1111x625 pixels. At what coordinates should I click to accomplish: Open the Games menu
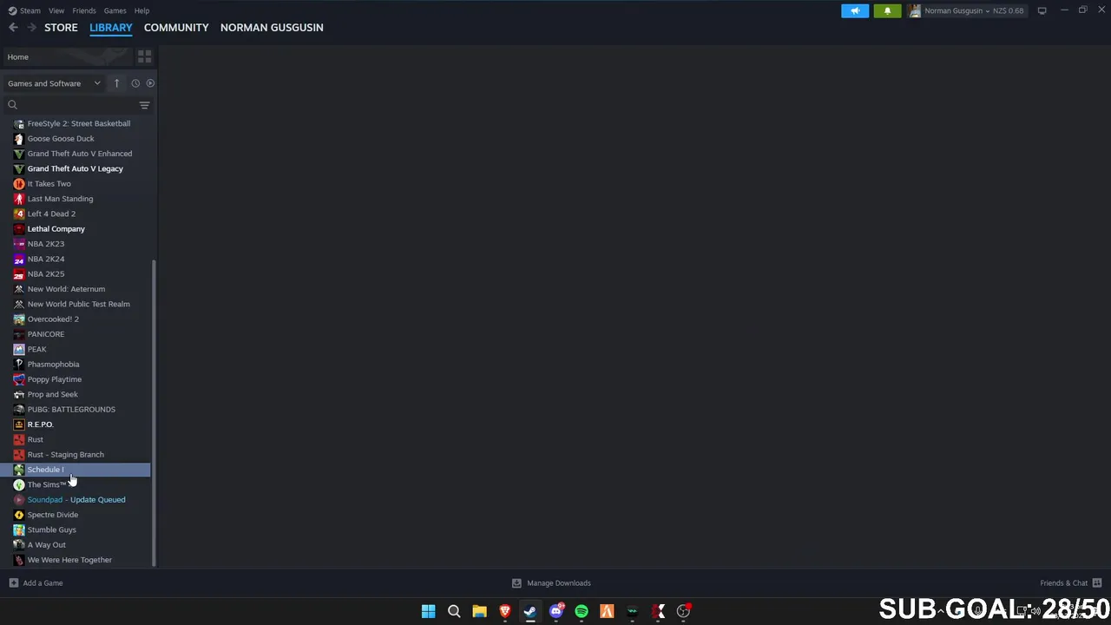point(115,10)
